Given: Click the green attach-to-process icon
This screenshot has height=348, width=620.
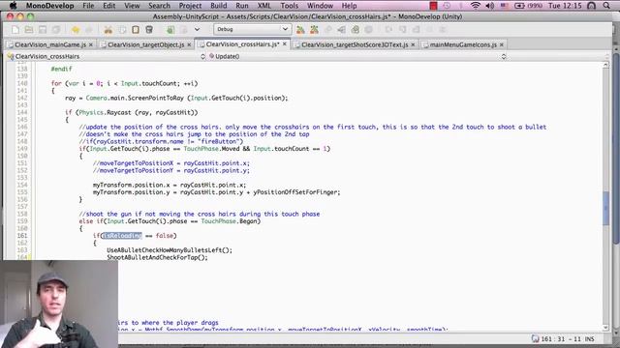Looking at the screenshot, I should 356,30.
